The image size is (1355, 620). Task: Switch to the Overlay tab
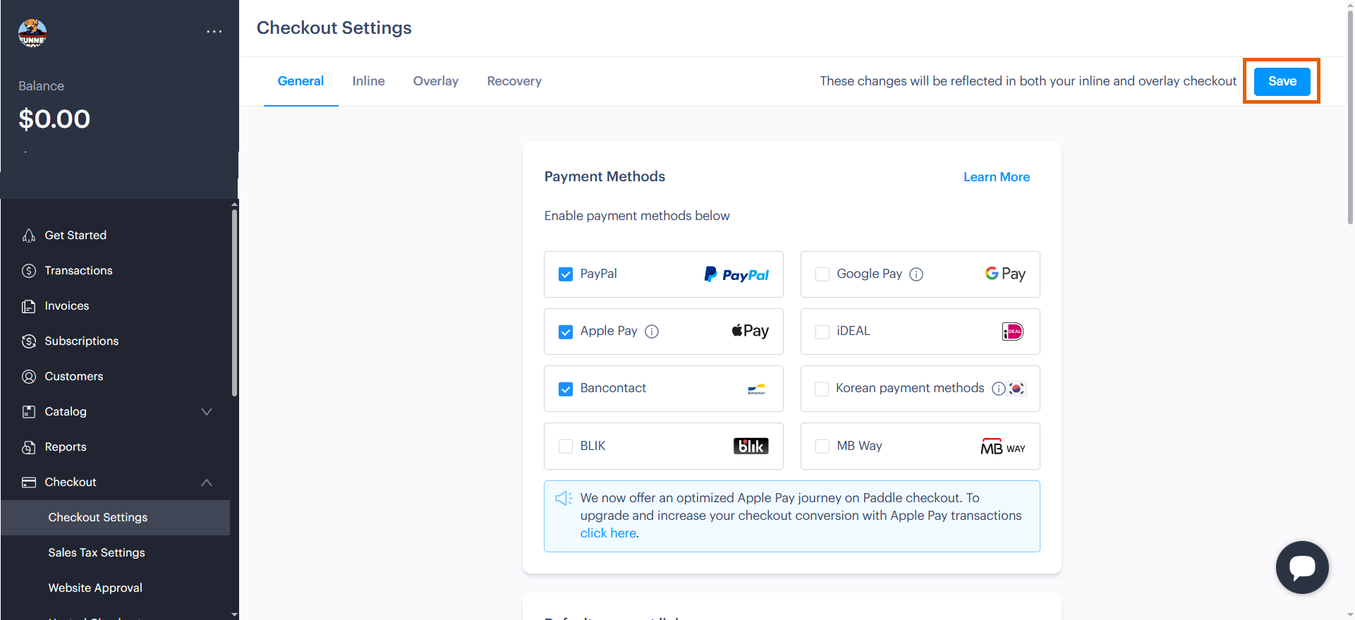click(x=436, y=81)
